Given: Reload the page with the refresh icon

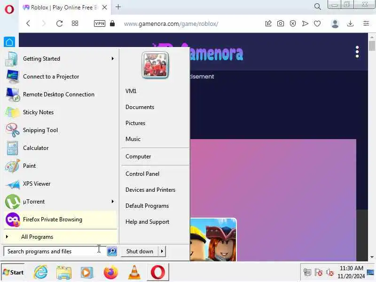Looking at the screenshot, I should click(x=60, y=23).
